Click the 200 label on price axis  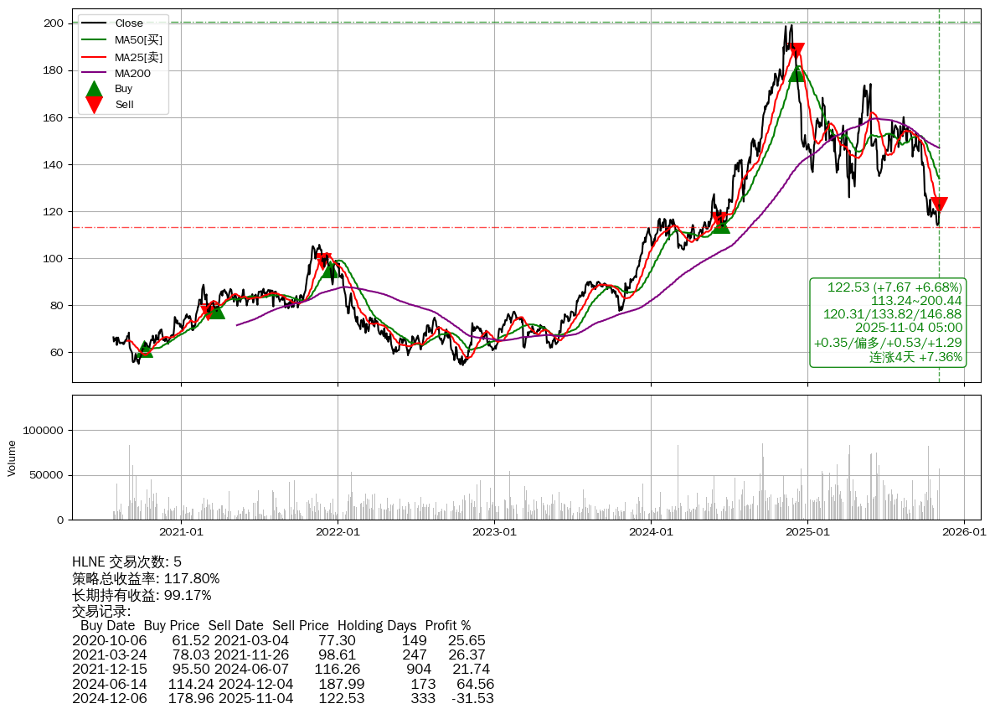pos(54,23)
